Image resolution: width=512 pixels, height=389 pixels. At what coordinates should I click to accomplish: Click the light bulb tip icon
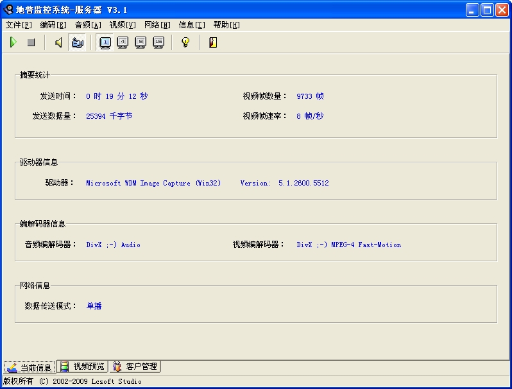(x=185, y=42)
